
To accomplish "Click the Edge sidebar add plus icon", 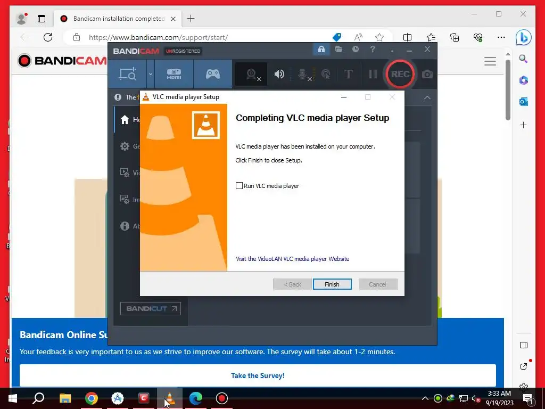I will click(x=524, y=125).
